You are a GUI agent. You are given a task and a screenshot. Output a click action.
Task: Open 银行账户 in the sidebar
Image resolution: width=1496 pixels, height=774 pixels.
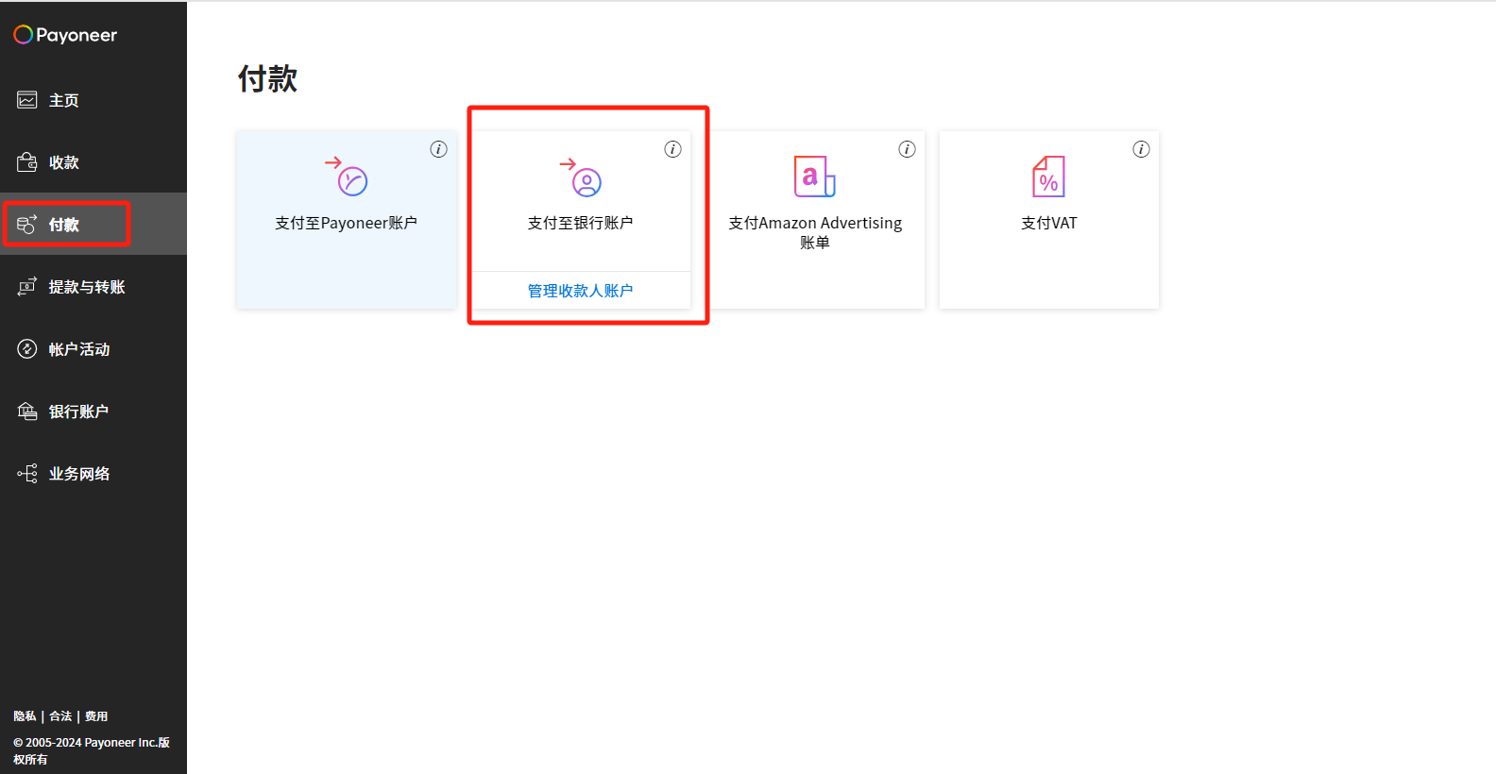[93, 412]
